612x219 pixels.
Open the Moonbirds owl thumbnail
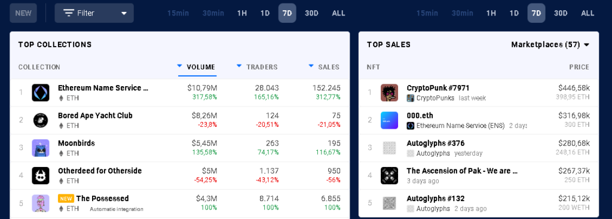41,148
